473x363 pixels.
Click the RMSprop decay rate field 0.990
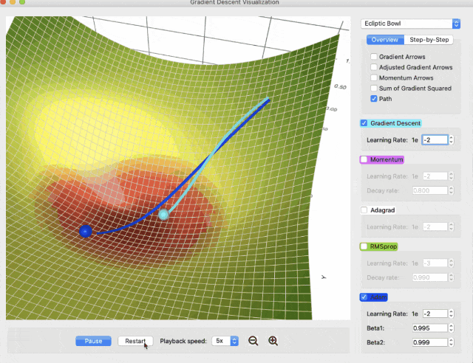point(430,277)
